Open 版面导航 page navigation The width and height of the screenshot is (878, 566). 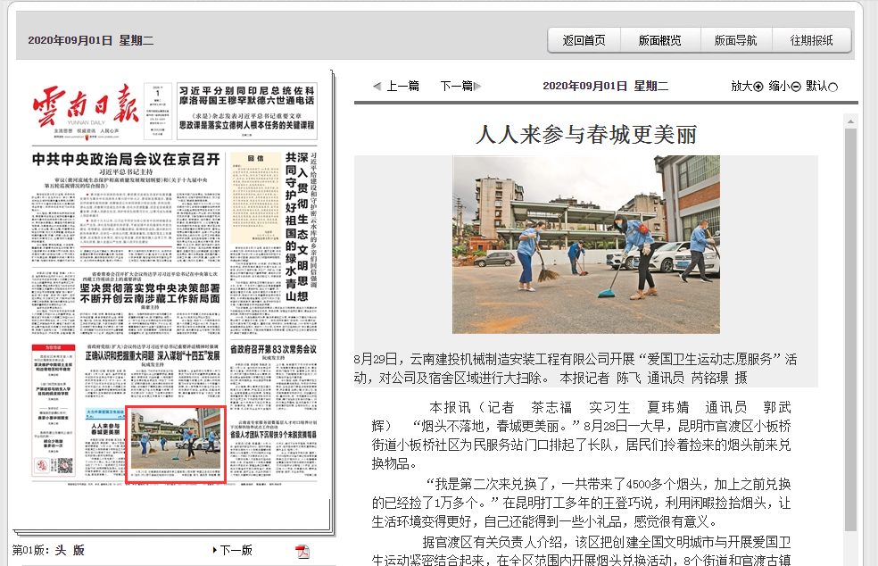point(736,40)
